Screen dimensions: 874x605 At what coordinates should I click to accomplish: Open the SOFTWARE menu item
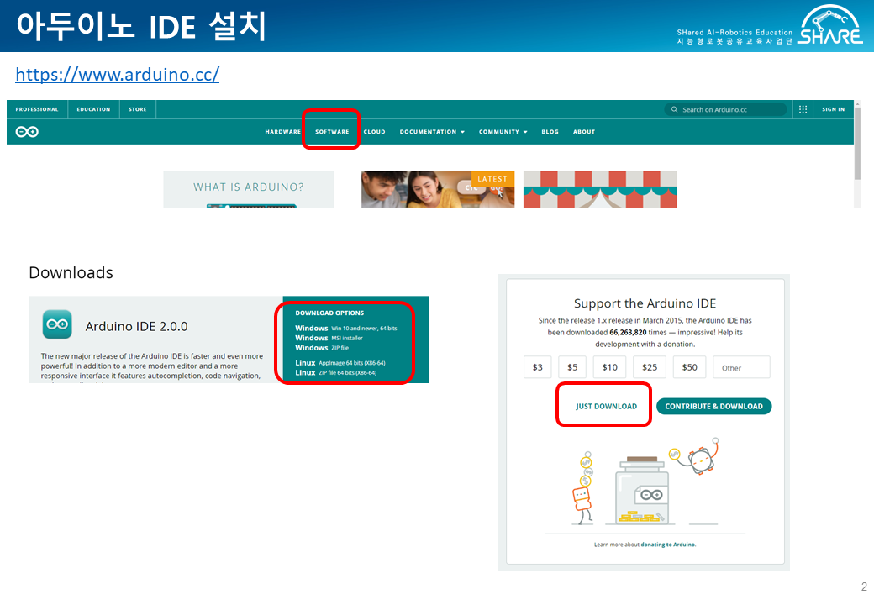click(x=332, y=132)
